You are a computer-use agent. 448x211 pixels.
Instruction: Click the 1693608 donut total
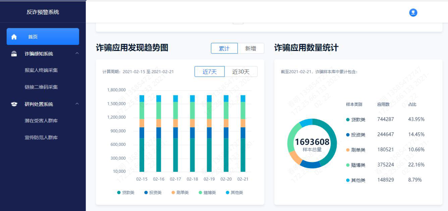(312, 142)
